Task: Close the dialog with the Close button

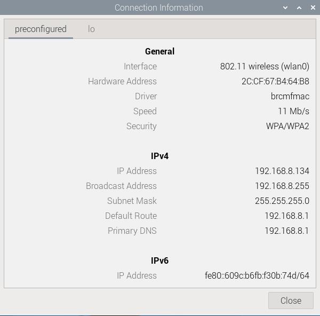Action: click(x=291, y=301)
